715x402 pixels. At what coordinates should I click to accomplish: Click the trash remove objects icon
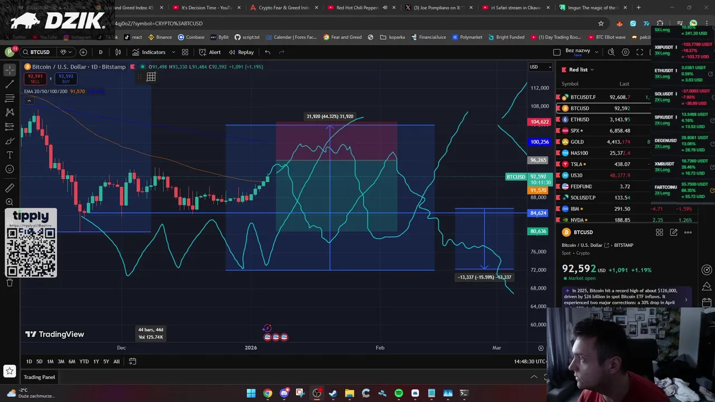tap(9, 283)
